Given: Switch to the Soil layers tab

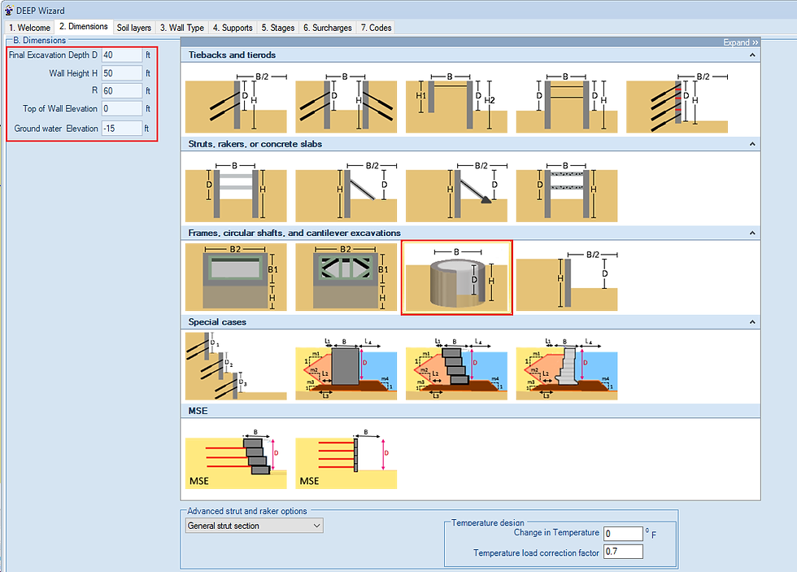Looking at the screenshot, I should (x=133, y=28).
